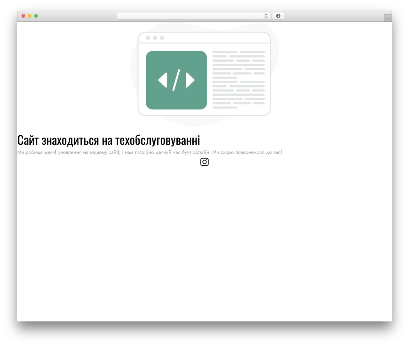Select the heading "Сайт знаходиться на техобслуговуванні"
This screenshot has width=409, height=346.
(x=109, y=140)
